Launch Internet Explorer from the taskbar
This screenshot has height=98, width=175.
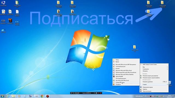tap(8, 96)
